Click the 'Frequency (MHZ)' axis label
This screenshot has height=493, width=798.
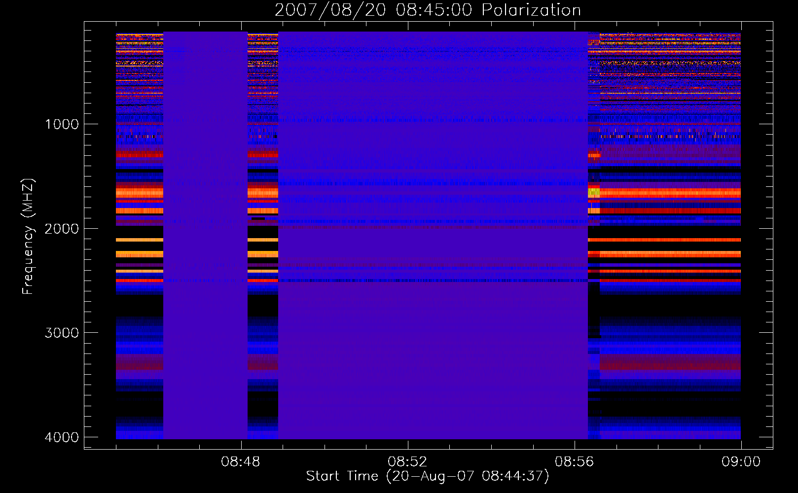(28, 237)
